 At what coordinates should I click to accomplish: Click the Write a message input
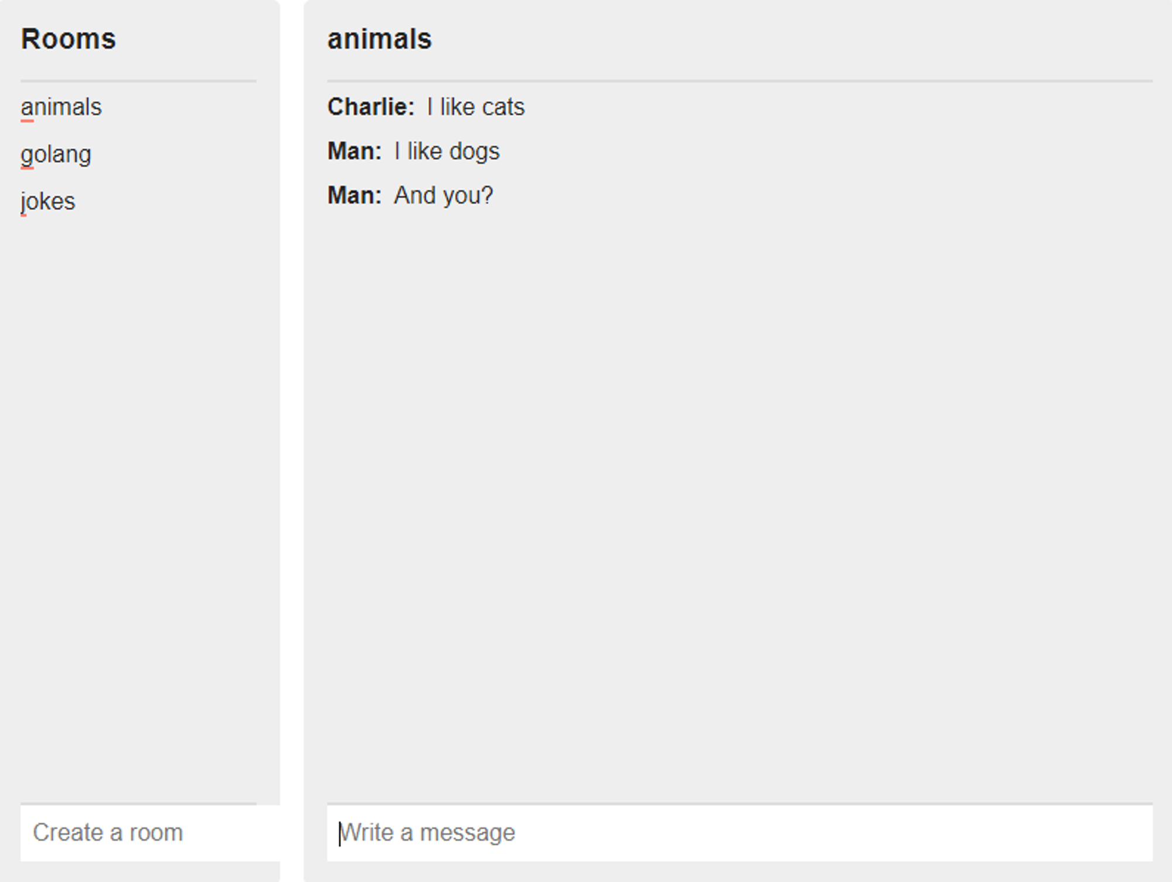pos(740,833)
